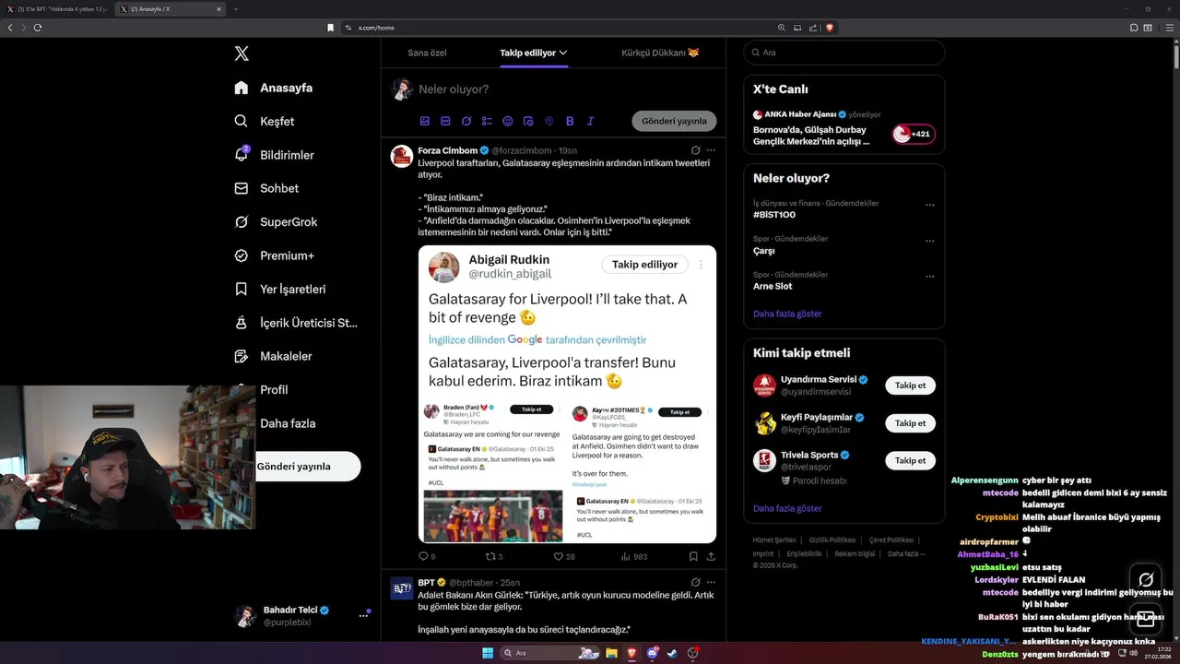Expand the Takip ediliyor tab dropdown

click(x=563, y=53)
